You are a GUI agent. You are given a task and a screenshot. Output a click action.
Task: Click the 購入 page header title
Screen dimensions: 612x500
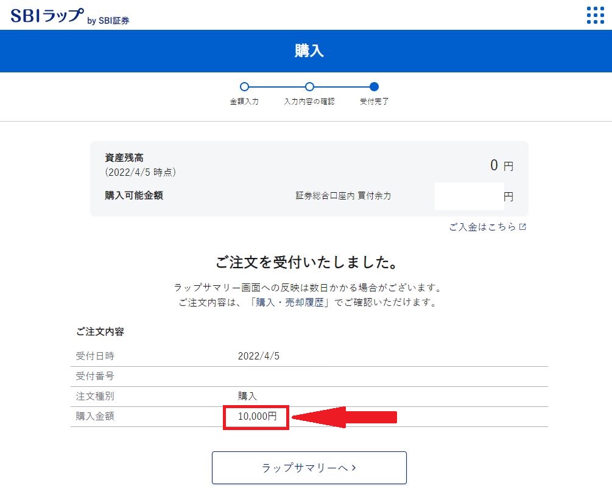click(309, 50)
